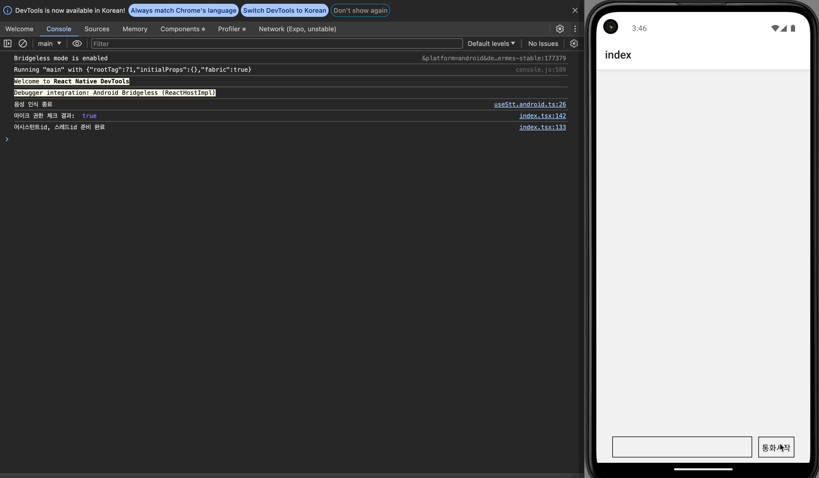The width and height of the screenshot is (819, 478).
Task: Open the main JavaScript context dropdown
Action: click(49, 43)
